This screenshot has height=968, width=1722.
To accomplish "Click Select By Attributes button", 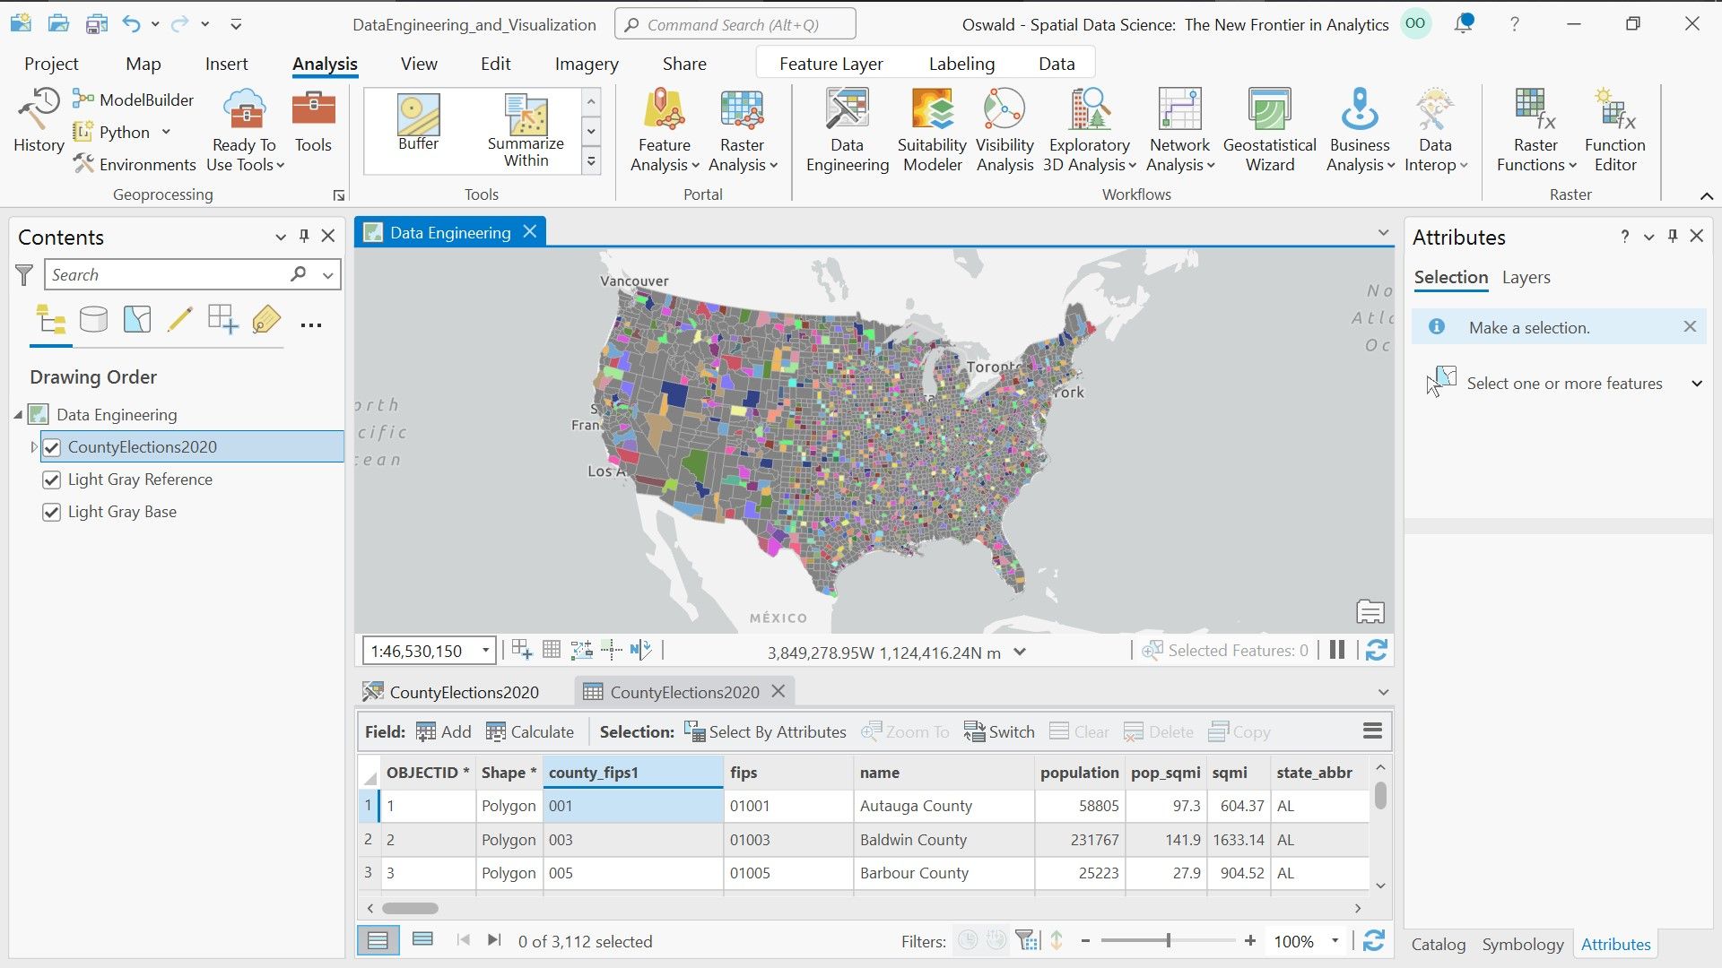I will pos(766,732).
